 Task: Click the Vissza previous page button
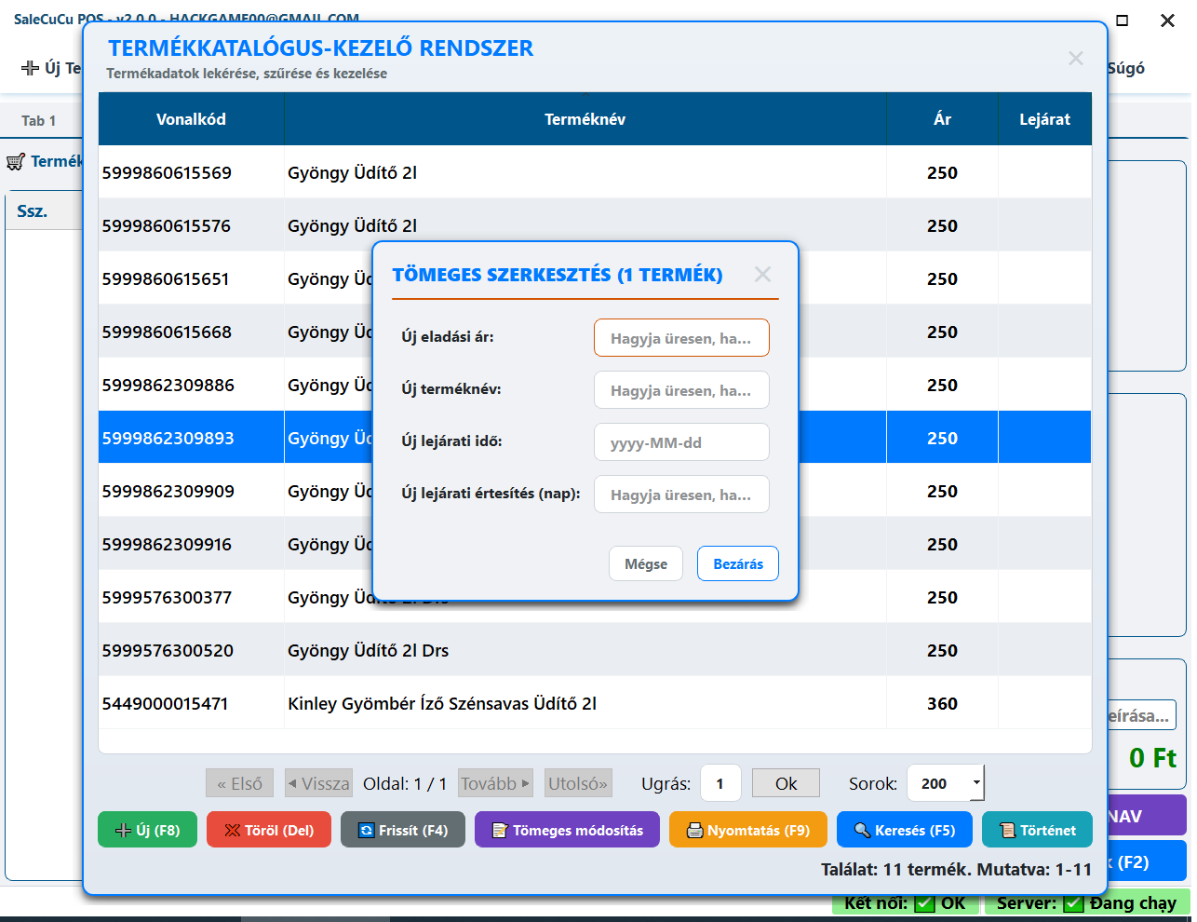318,783
